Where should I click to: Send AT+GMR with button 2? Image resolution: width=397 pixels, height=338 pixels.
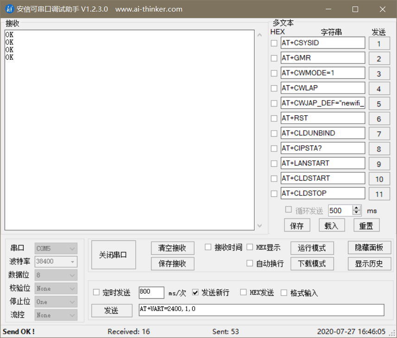pos(379,59)
